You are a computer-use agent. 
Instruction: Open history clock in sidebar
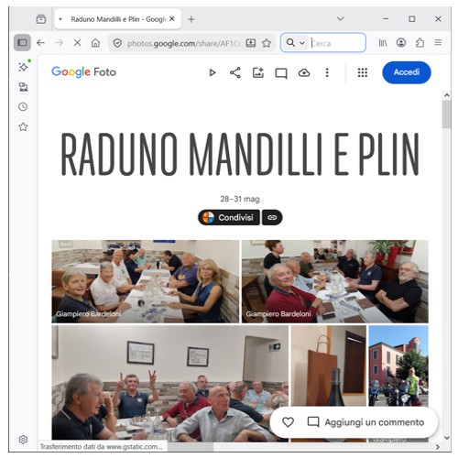click(23, 107)
